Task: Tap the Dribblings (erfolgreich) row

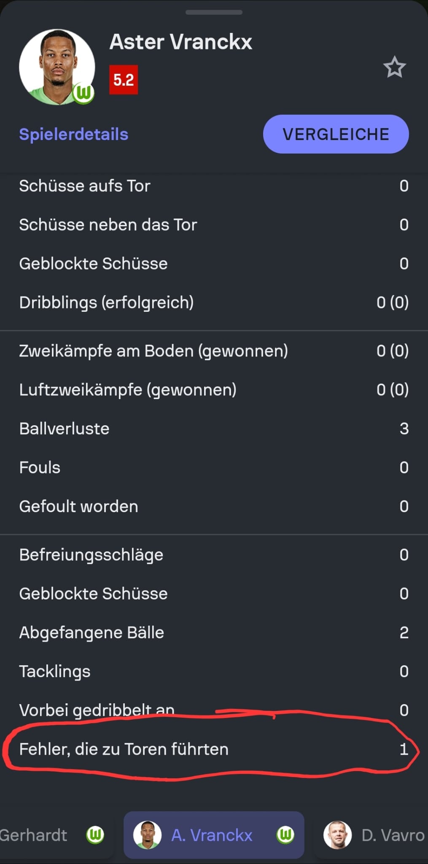Action: (x=214, y=302)
